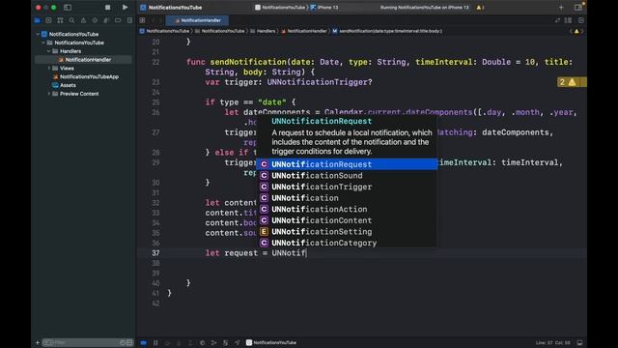Show source-controlled files filter in navigator
618x348 pixels.
129,342
